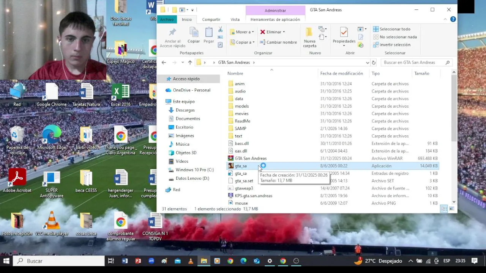Screen dimensions: 486x273
Task: Expand address bar history dropdown
Action: pos(368,63)
